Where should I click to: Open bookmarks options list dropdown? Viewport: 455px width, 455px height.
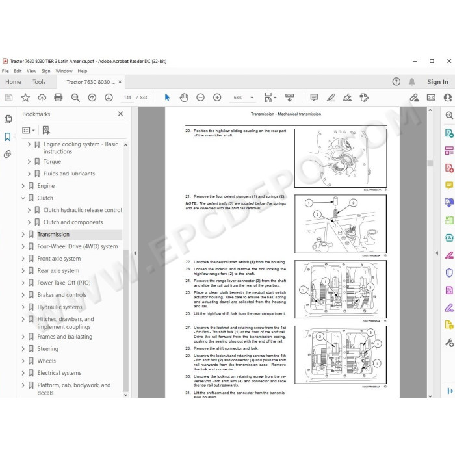pos(29,130)
